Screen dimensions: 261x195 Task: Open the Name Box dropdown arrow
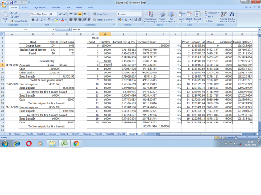(x=54, y=29)
